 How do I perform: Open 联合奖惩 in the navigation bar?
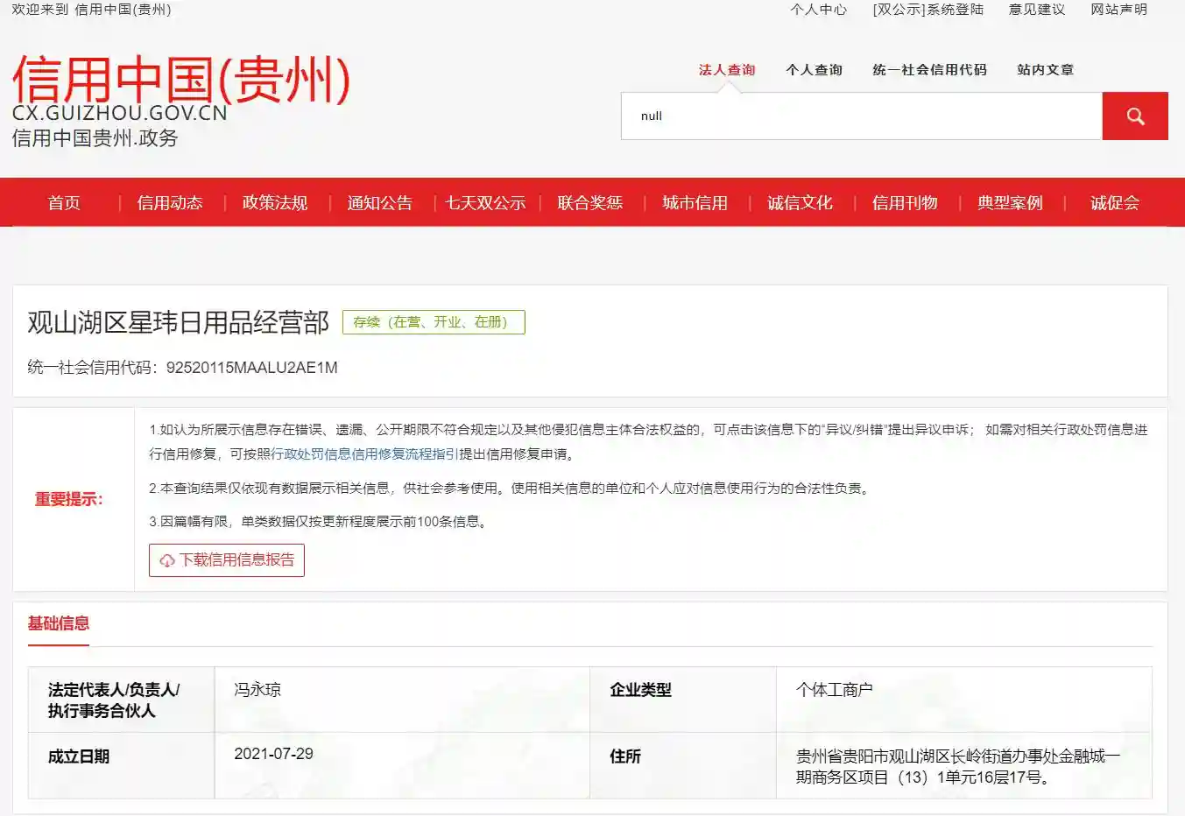pyautogui.click(x=590, y=203)
